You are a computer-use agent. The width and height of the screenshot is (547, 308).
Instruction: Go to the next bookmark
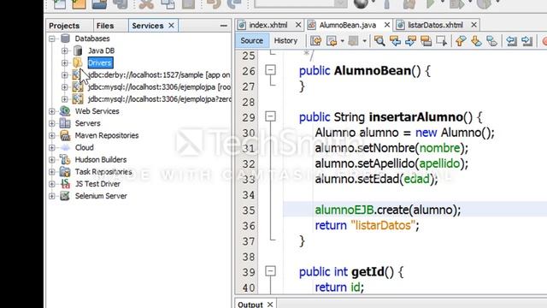pyautogui.click(x=476, y=41)
